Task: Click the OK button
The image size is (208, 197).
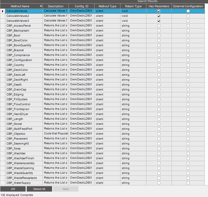Action: [13, 189]
